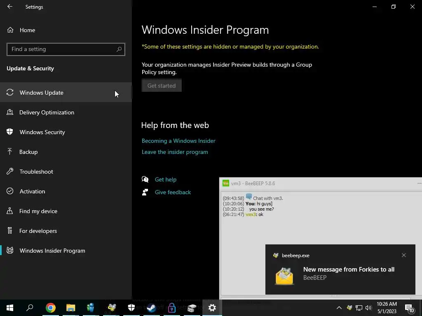Open Troubleshoot settings
Image resolution: width=422 pixels, height=316 pixels.
click(66, 172)
